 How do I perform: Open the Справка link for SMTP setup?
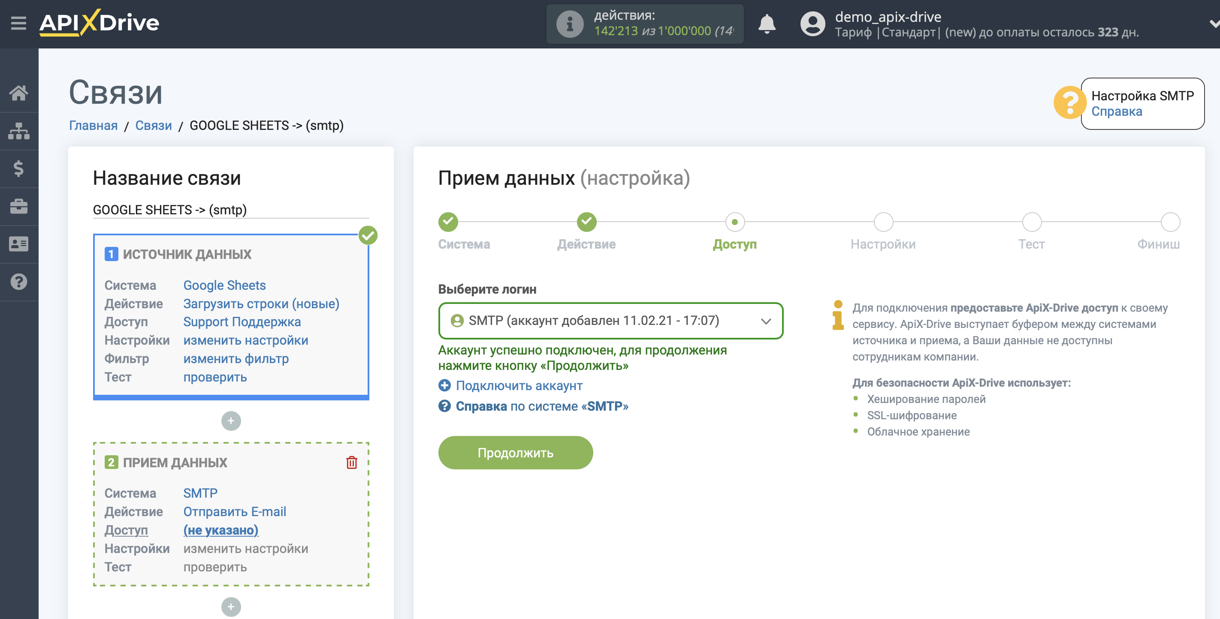pos(1116,111)
